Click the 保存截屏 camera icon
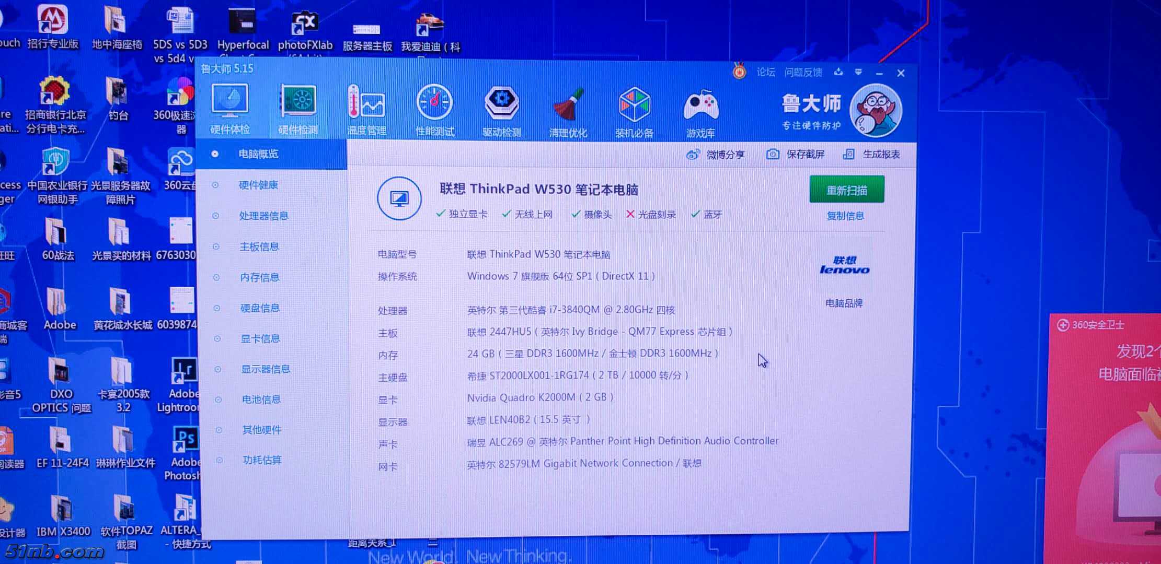 tap(773, 155)
